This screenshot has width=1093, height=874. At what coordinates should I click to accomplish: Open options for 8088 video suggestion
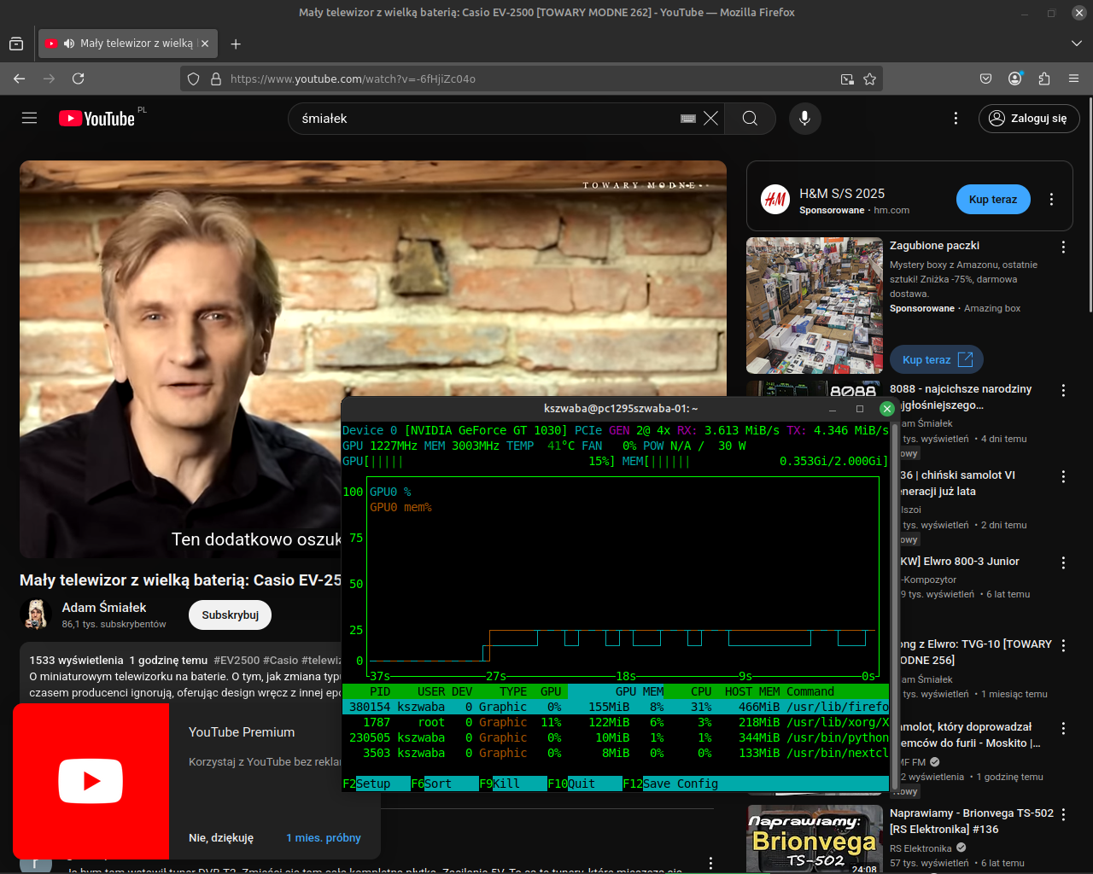coord(1063,390)
